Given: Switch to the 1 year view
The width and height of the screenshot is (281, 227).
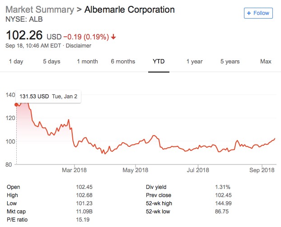Looking at the screenshot, I should click(x=195, y=62).
